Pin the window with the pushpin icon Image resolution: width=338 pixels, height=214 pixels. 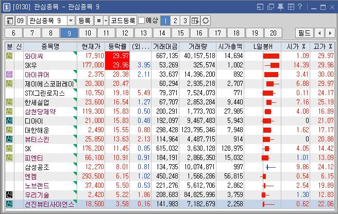click(x=280, y=7)
